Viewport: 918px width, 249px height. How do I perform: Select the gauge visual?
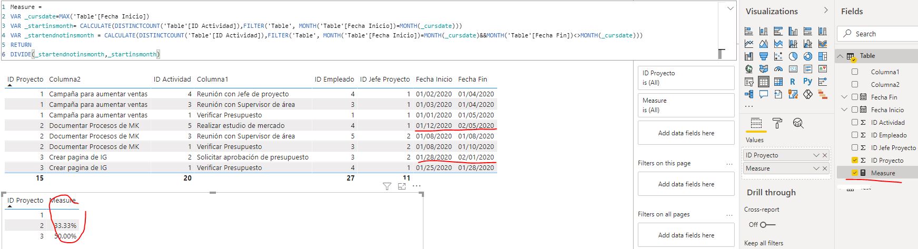(x=778, y=69)
